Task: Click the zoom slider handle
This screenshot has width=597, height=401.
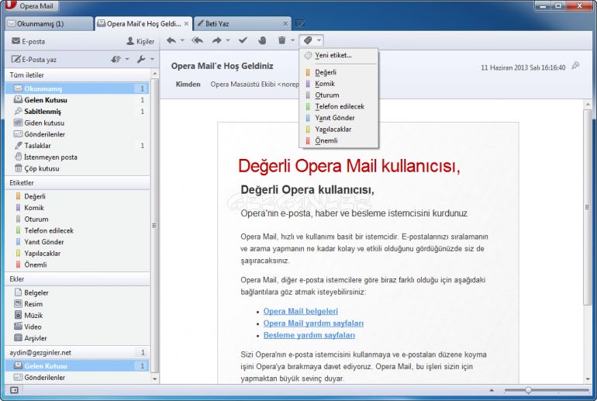Action: point(528,390)
